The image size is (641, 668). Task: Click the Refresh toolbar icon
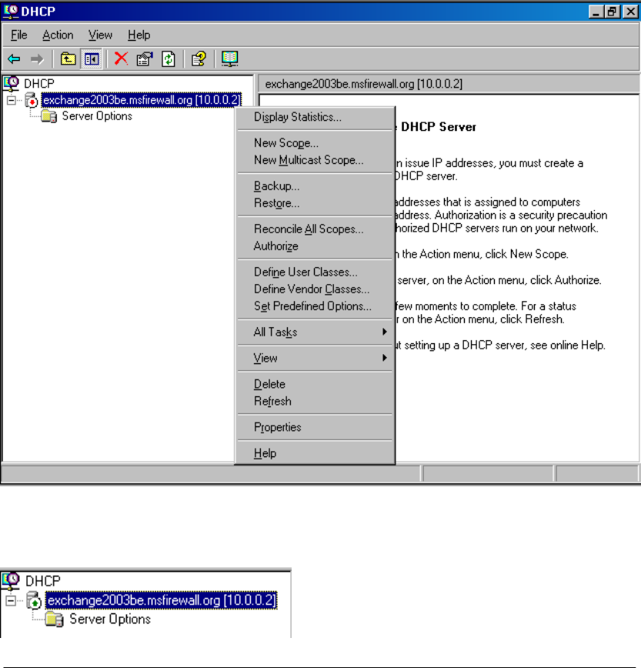tap(169, 58)
